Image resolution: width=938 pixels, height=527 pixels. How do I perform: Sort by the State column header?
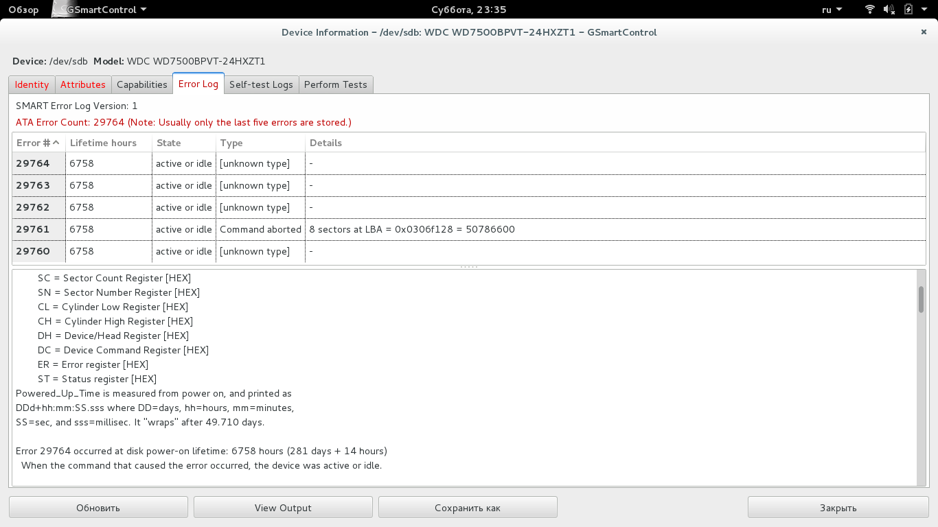(x=183, y=143)
